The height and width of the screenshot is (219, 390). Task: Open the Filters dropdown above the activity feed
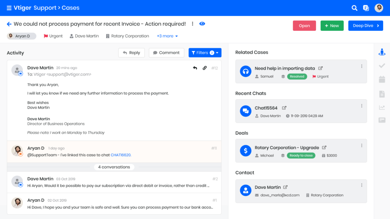pyautogui.click(x=205, y=52)
